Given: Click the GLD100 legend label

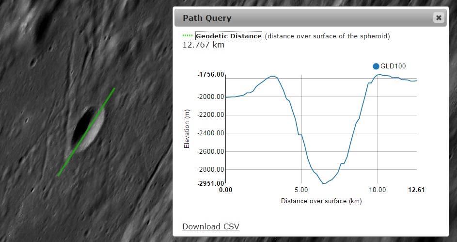Looking at the screenshot, I should click(x=394, y=66).
